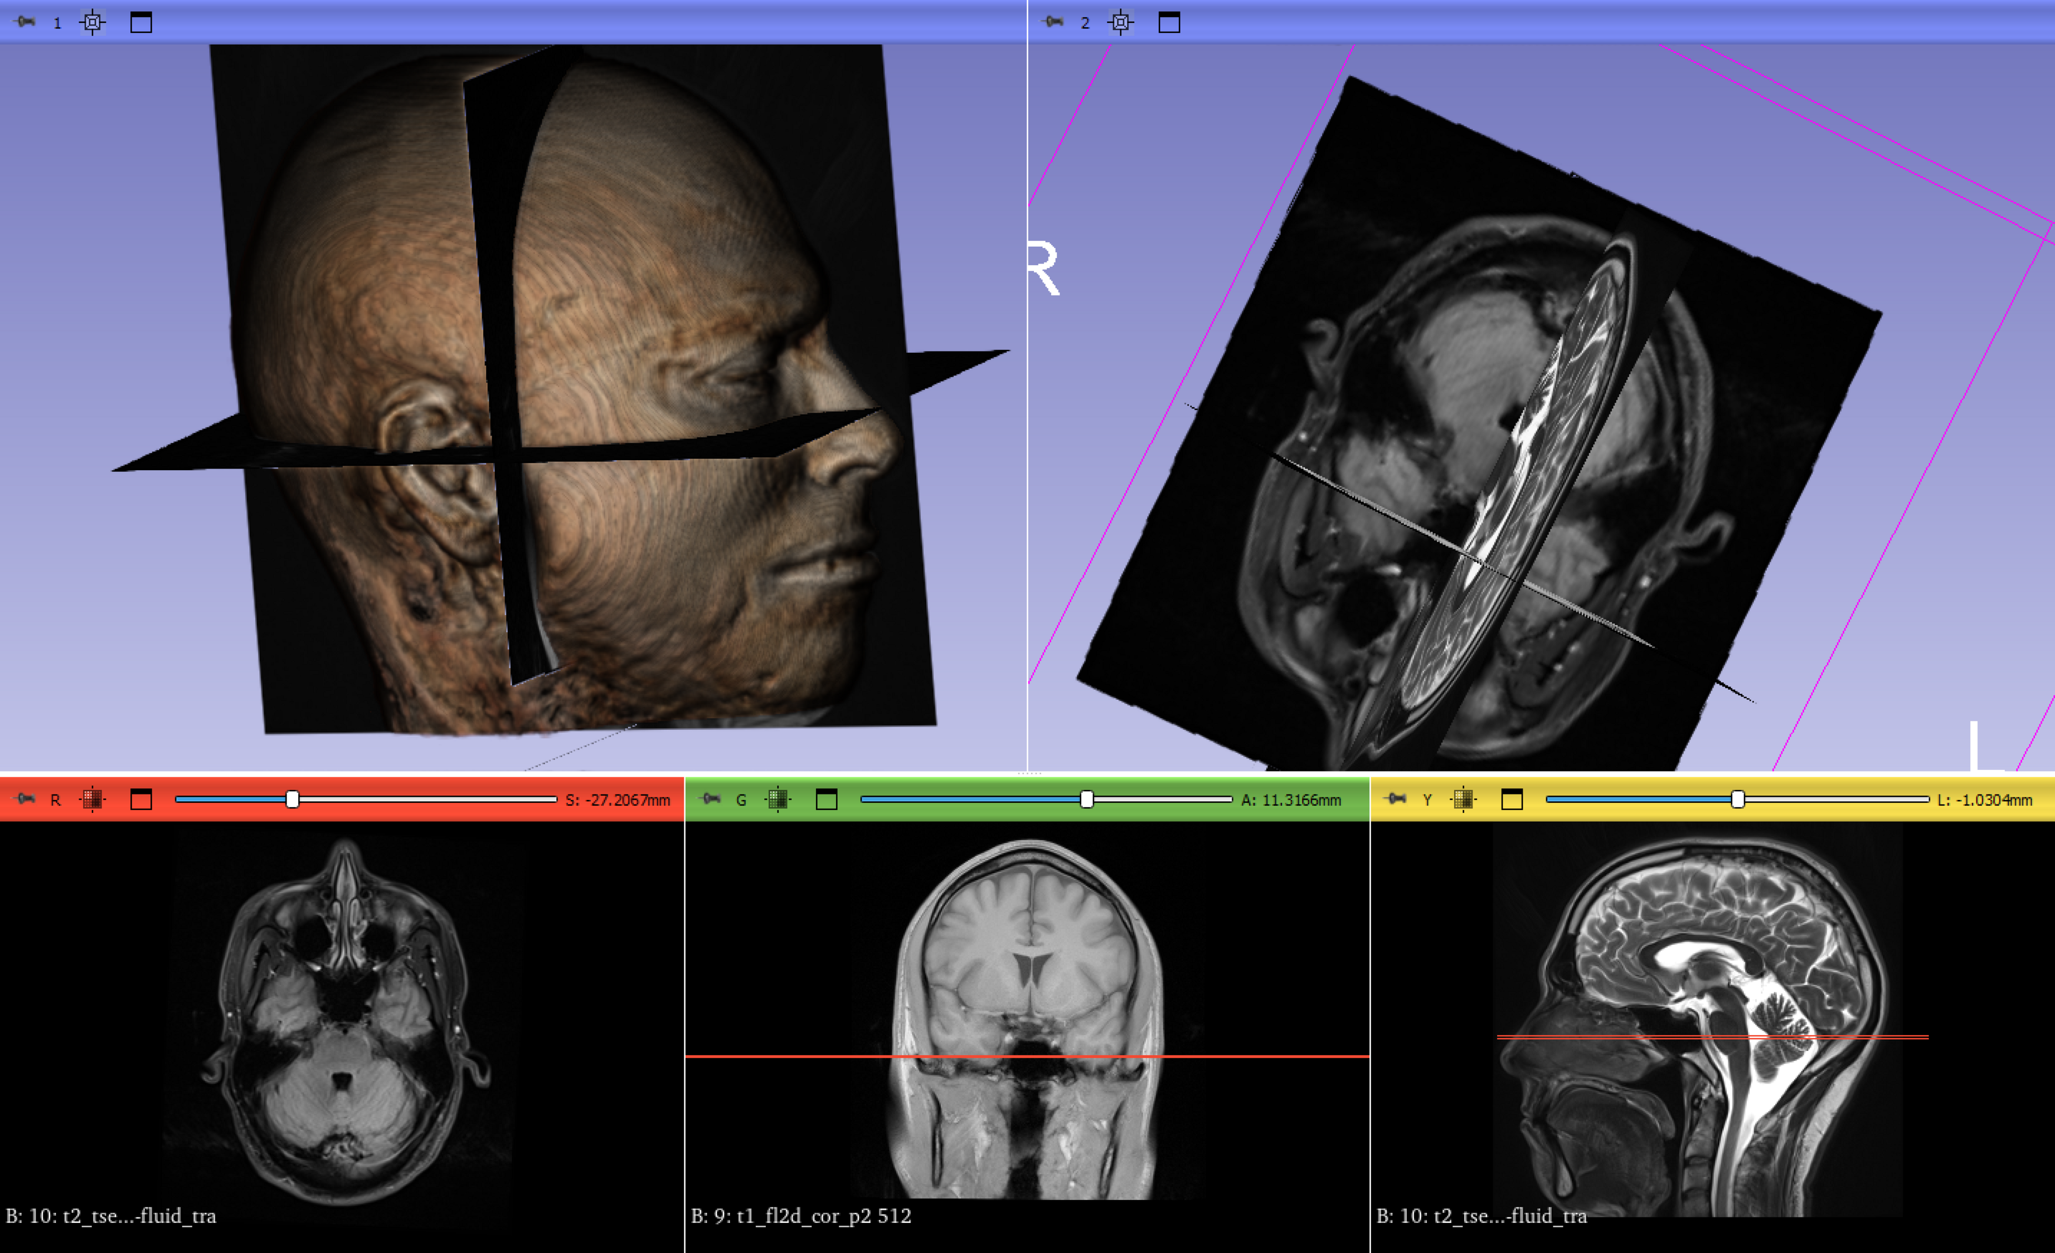
Task: Maximize the Yellow slice view
Action: coord(1512,799)
